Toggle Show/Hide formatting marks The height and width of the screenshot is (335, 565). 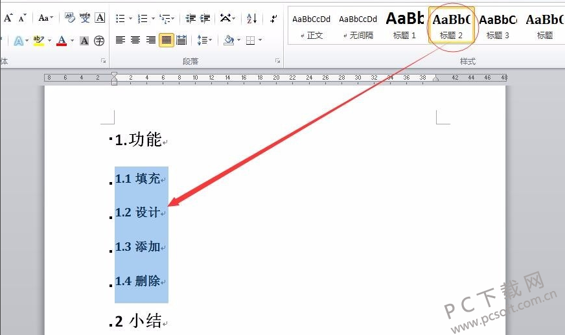[x=274, y=18]
